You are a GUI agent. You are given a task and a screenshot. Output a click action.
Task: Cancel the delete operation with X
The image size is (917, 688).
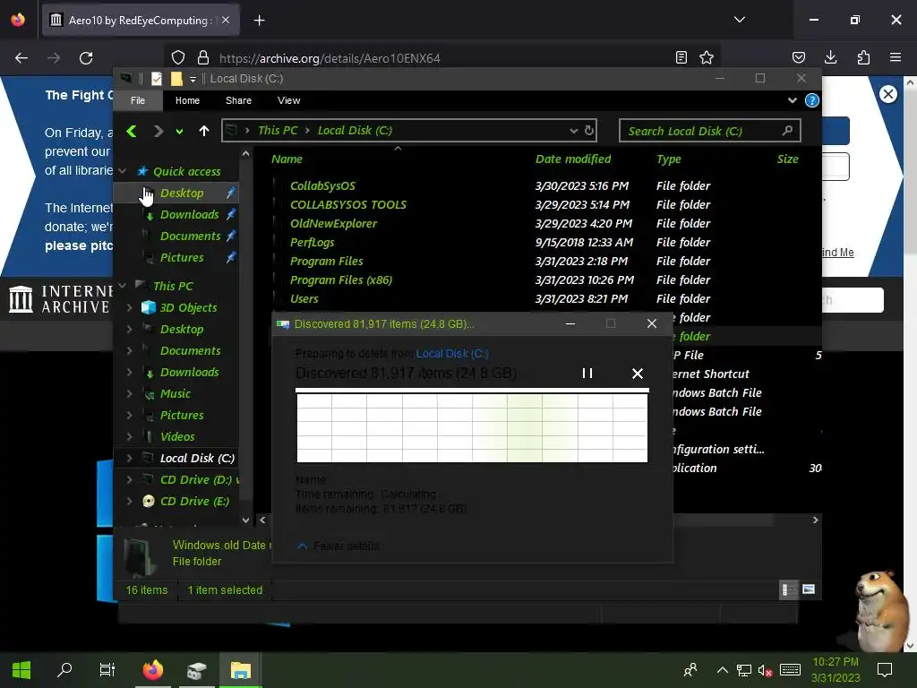pos(638,374)
